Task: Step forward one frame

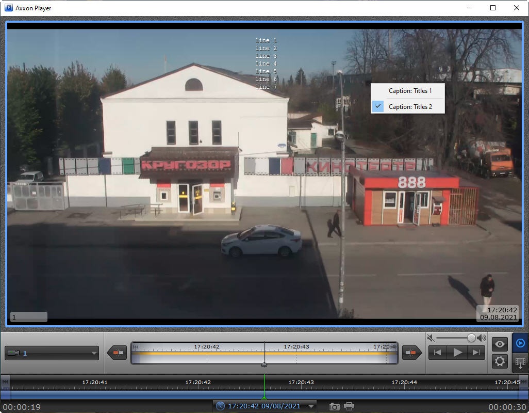Action: [476, 353]
